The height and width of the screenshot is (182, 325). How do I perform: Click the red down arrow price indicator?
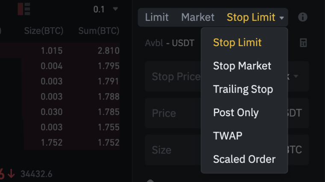coord(11,174)
